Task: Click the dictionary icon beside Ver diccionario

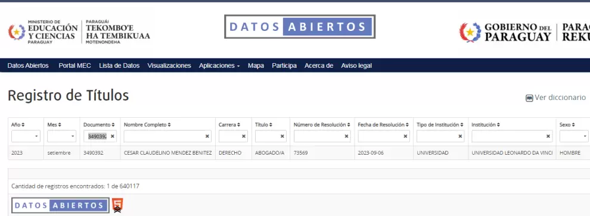Action: 529,98
